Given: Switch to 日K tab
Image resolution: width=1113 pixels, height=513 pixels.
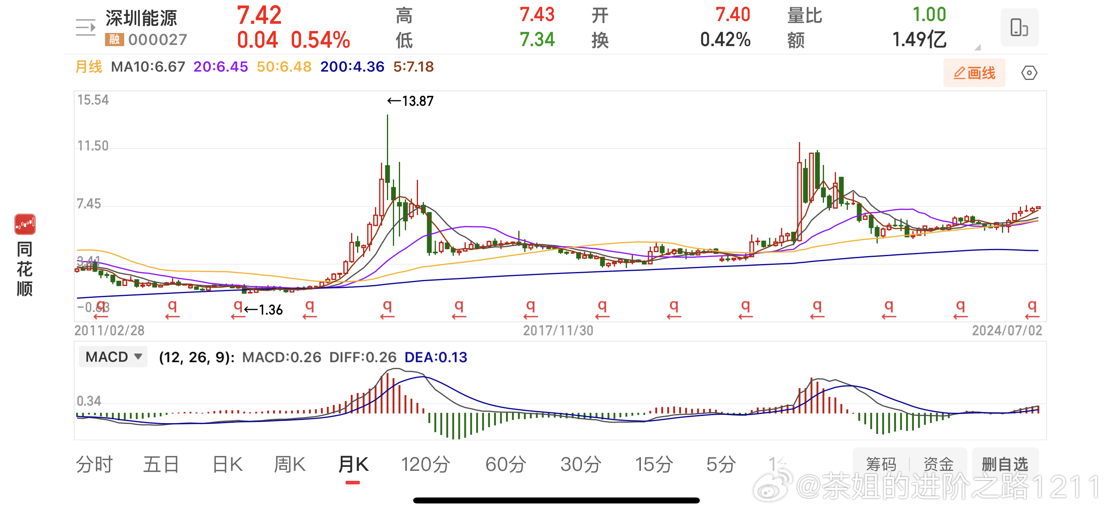Looking at the screenshot, I should tap(228, 464).
